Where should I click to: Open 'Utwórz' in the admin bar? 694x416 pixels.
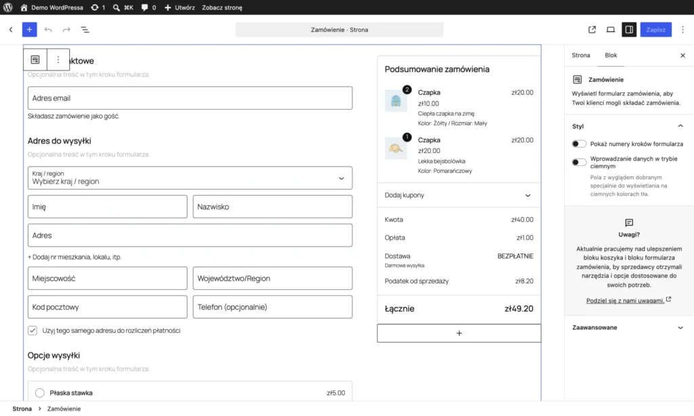pyautogui.click(x=180, y=7)
